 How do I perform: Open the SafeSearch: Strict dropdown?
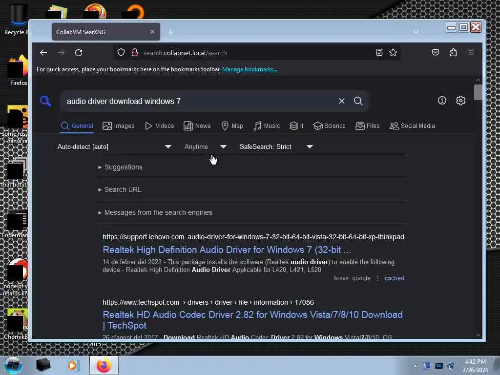(x=276, y=146)
